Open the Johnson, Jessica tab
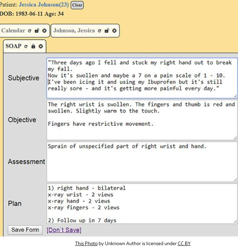 point(74,31)
